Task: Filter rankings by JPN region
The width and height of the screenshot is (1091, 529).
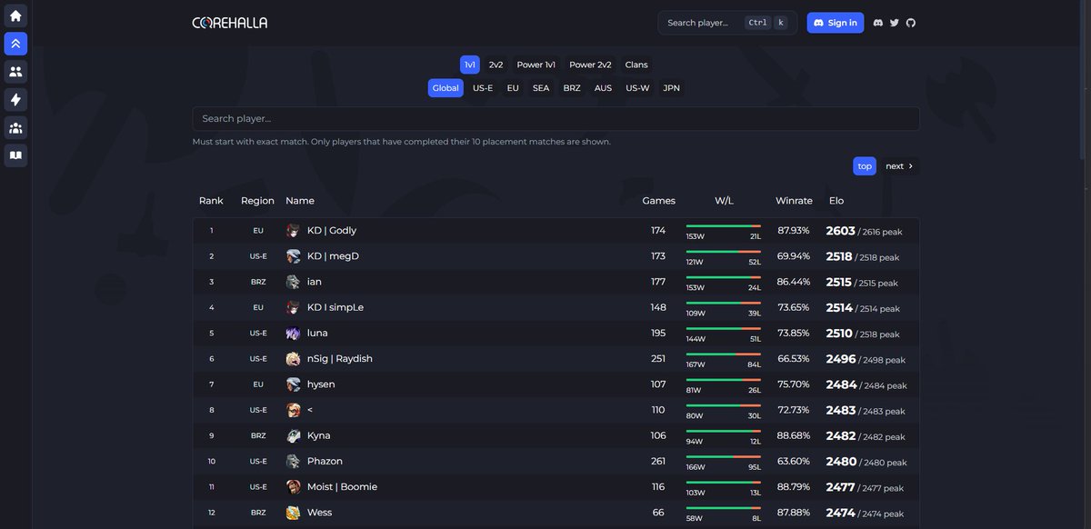Action: pos(672,88)
